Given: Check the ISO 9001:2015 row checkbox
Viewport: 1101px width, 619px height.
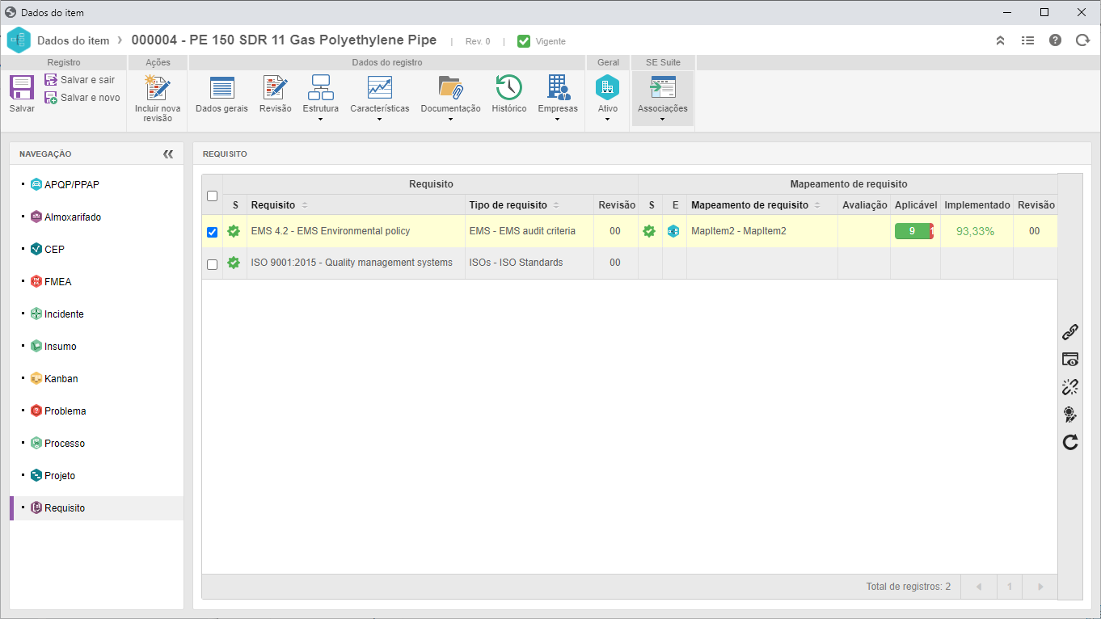Looking at the screenshot, I should pyautogui.click(x=213, y=264).
